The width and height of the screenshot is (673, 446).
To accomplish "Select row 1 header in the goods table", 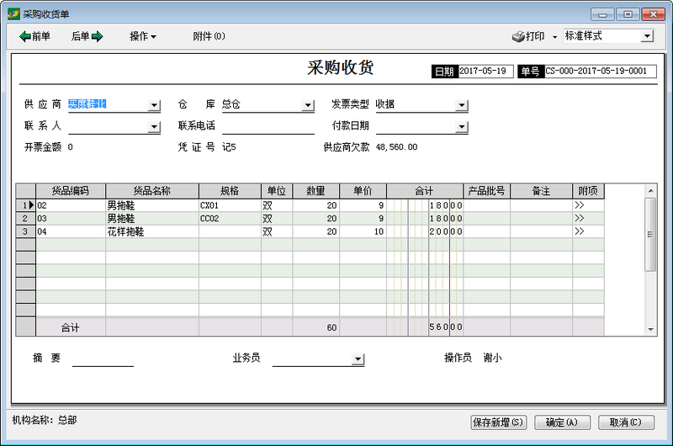I will [26, 205].
